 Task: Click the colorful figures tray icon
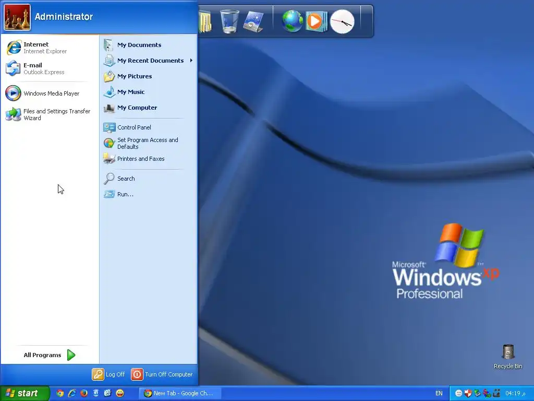(487, 393)
